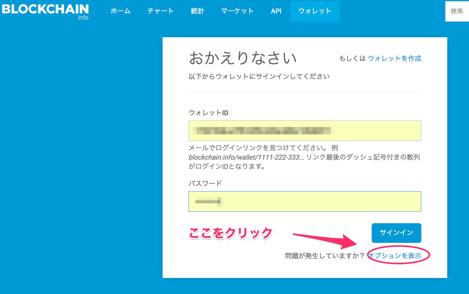Navigate to the チャート page
This screenshot has width=469, height=294.
pyautogui.click(x=160, y=11)
